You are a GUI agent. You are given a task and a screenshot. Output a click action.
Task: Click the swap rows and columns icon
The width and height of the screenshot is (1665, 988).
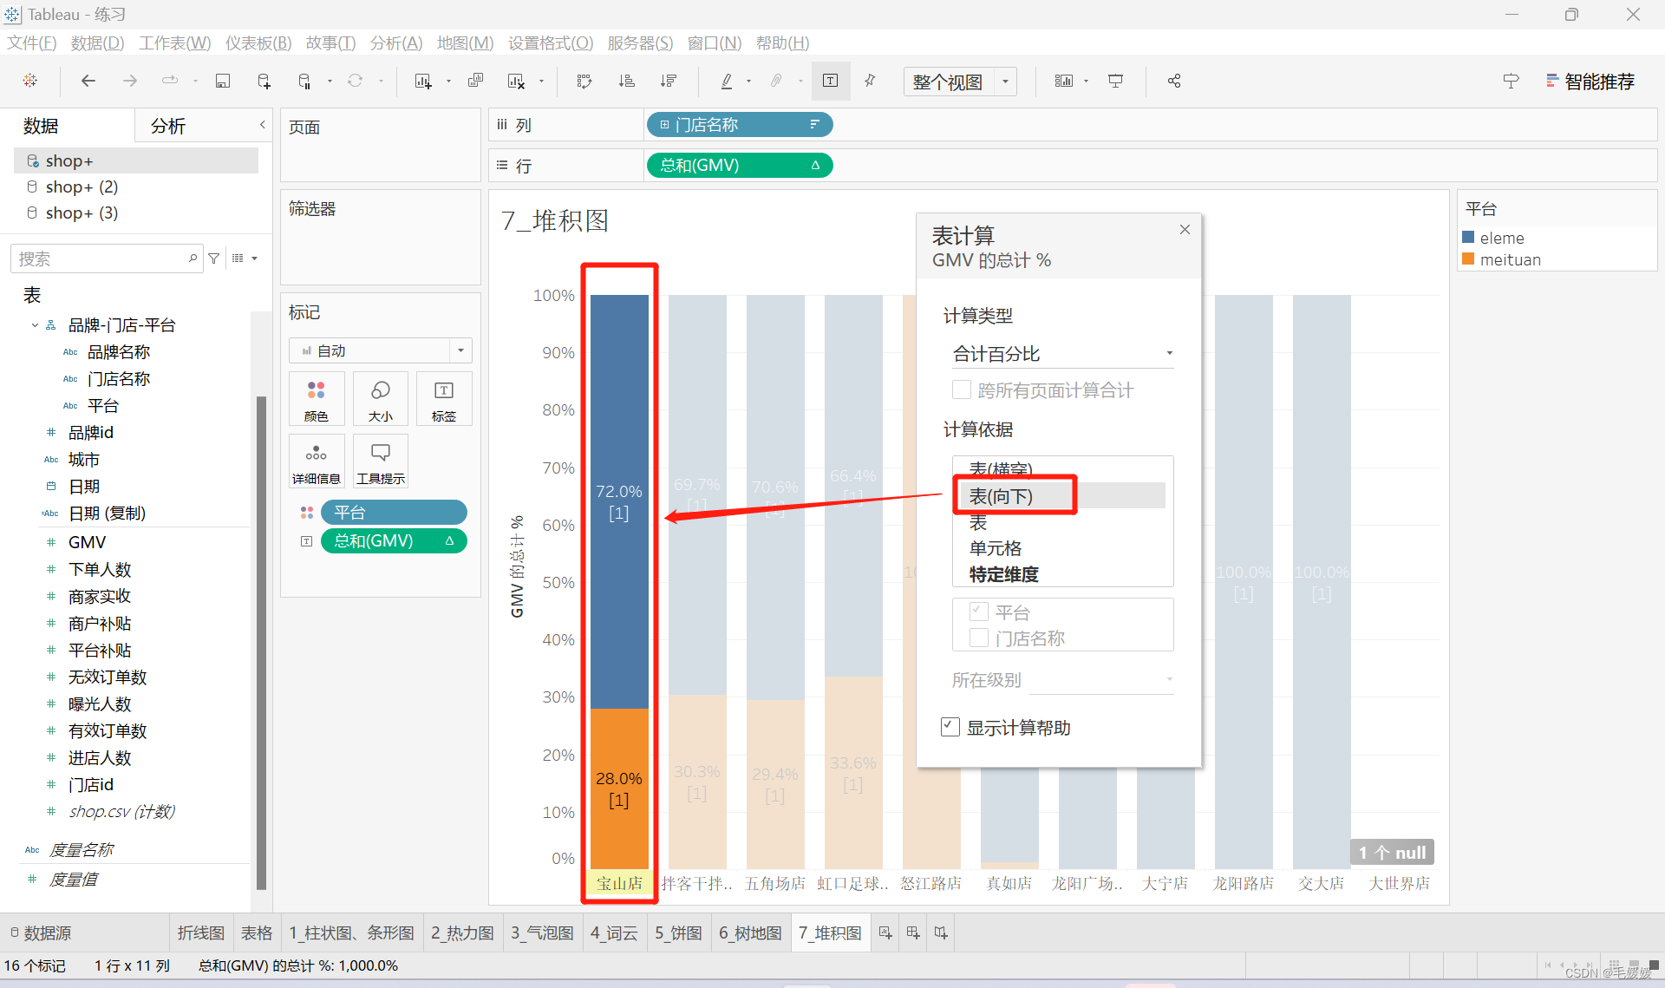click(x=584, y=81)
